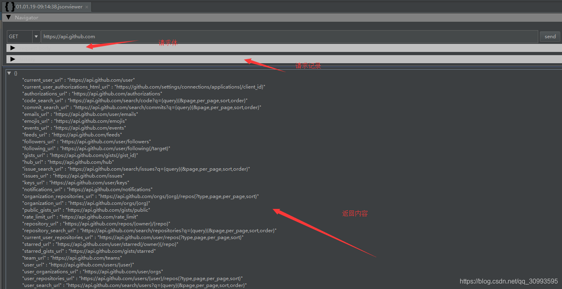Image resolution: width=562 pixels, height=289 pixels.
Task: Select the "hub_url" row
Action: [68, 162]
